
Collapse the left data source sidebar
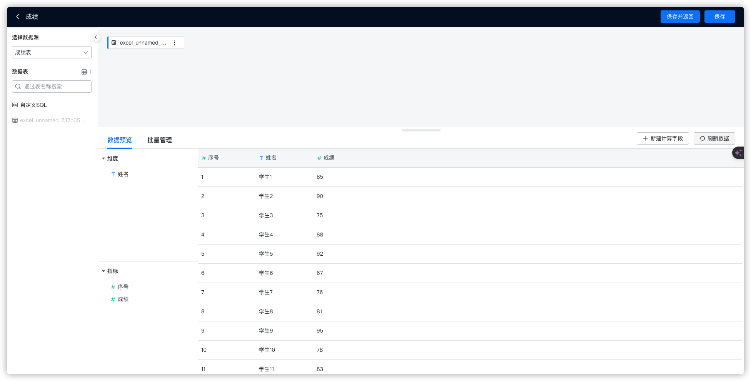[96, 37]
